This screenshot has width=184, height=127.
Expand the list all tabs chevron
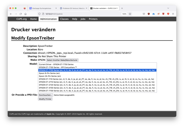click(168, 8)
